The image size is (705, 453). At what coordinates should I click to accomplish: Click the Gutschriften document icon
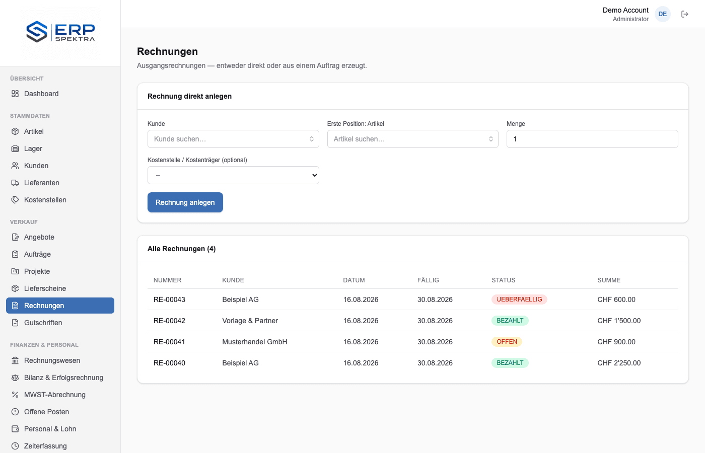[15, 323]
